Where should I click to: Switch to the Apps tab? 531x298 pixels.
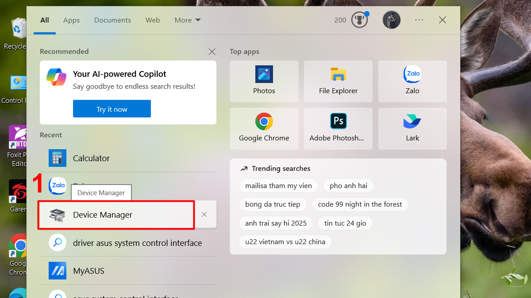(x=71, y=20)
